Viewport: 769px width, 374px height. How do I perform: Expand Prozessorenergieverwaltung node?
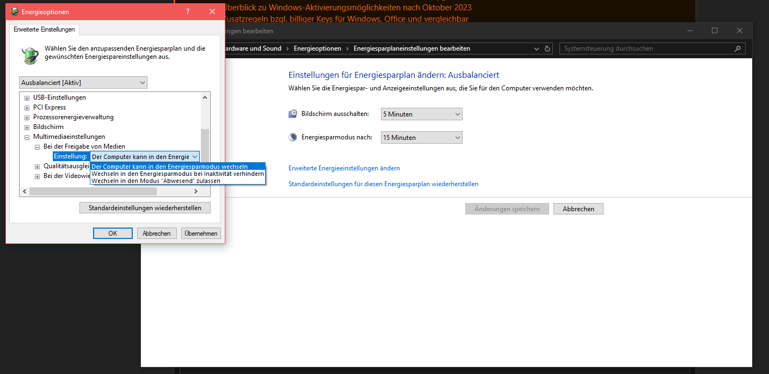[27, 117]
